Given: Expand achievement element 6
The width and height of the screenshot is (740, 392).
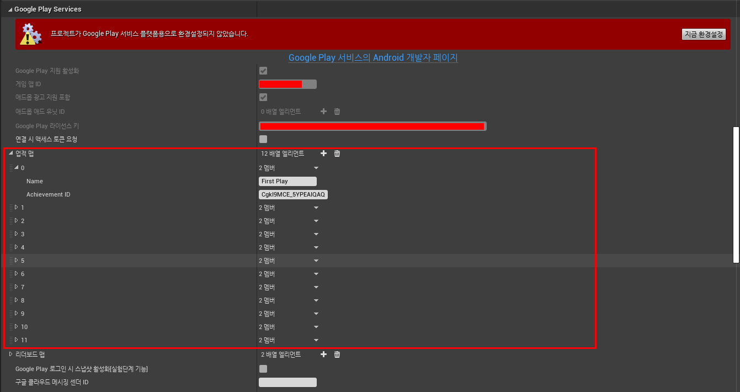Looking at the screenshot, I should point(16,274).
